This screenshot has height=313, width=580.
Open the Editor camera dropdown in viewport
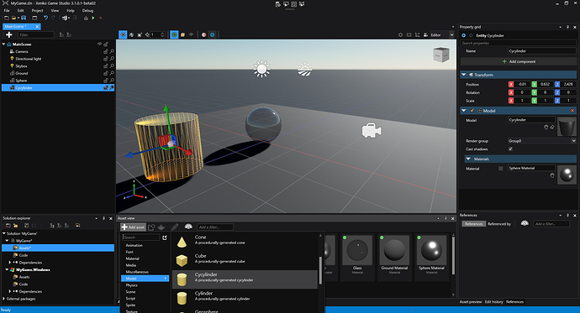(442, 34)
